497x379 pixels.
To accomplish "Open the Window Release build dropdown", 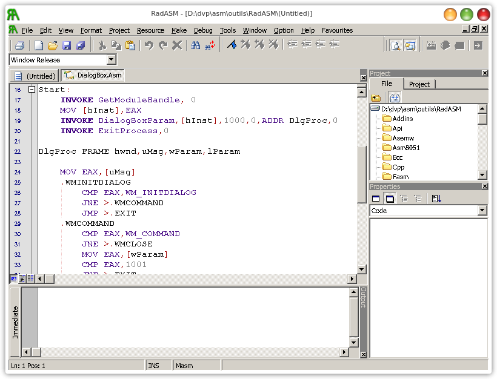I will tap(111, 60).
